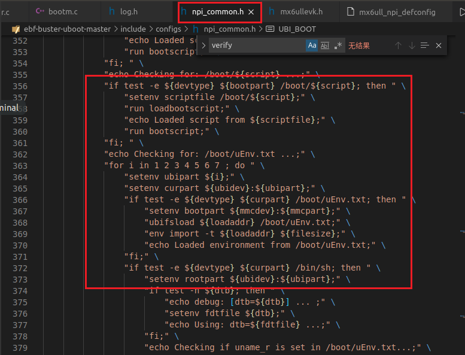Click the 'verify' search input field

point(256,45)
